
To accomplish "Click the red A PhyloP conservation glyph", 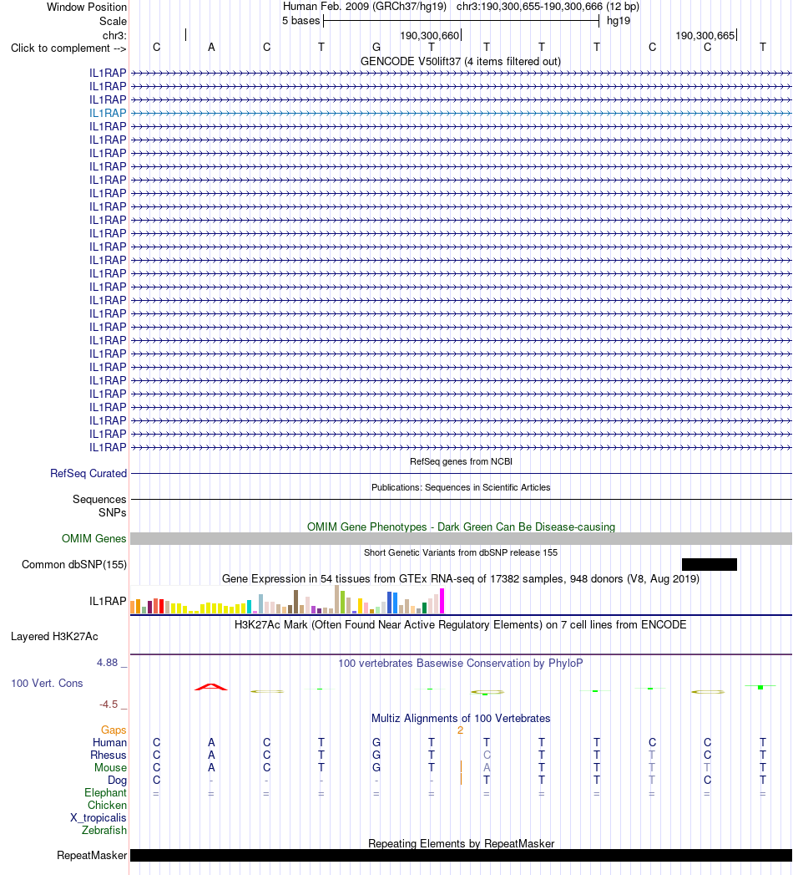I will [211, 687].
